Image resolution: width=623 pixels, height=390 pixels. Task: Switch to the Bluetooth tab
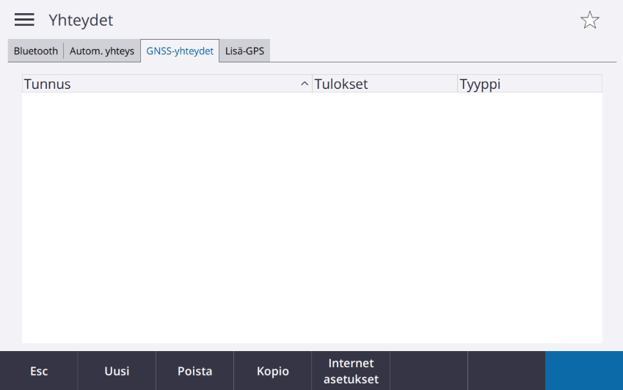[36, 51]
